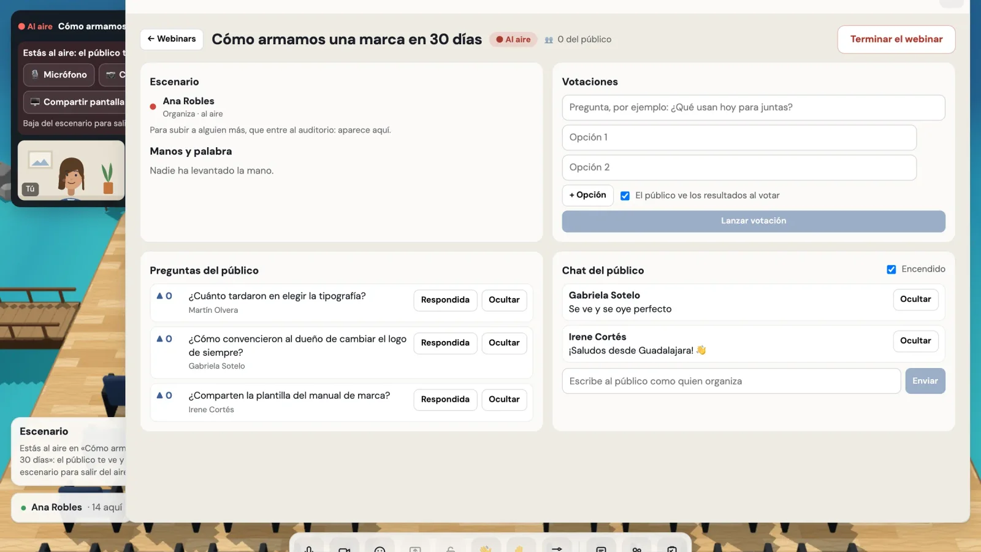The width and height of the screenshot is (981, 552).
Task: Toggle the Micrófono button in the stage panel
Action: 59,75
